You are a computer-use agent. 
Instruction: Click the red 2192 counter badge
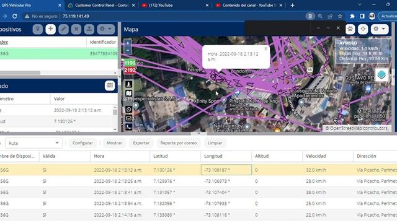pyautogui.click(x=130, y=70)
